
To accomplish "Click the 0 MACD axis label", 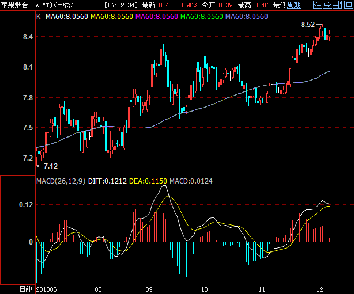I will [x=31, y=242].
